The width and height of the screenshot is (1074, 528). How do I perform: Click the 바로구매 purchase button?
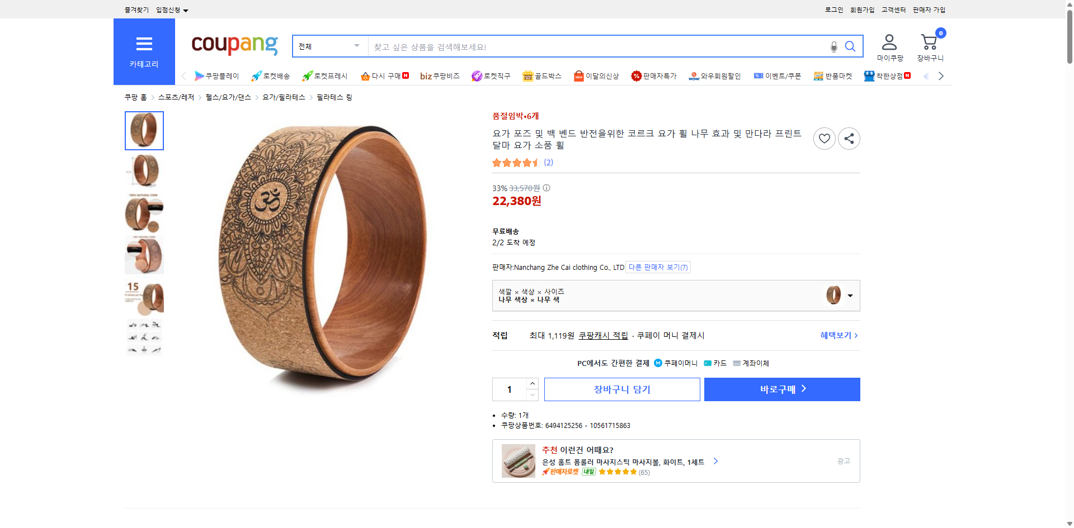[781, 389]
